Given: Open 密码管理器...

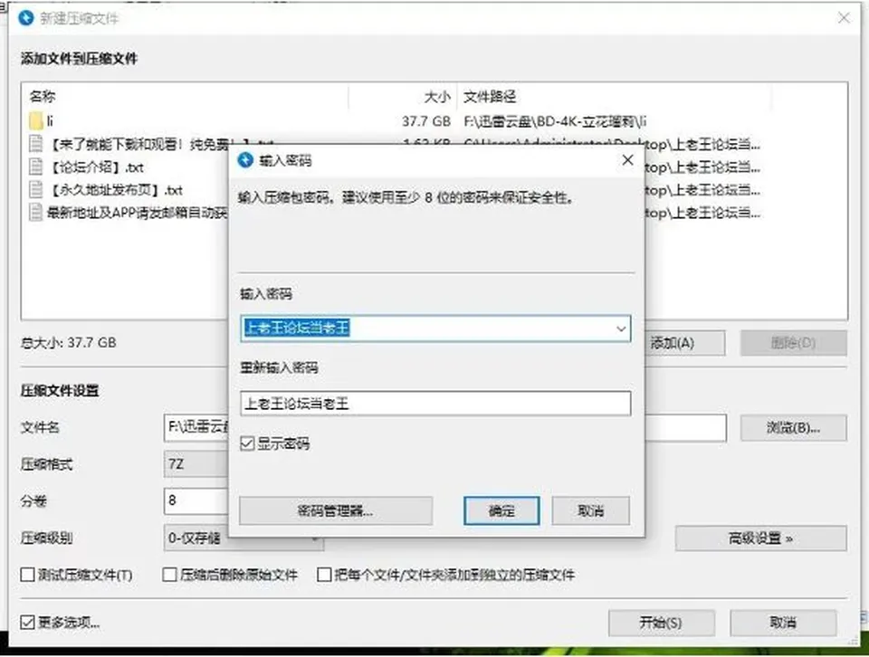Looking at the screenshot, I should [335, 510].
